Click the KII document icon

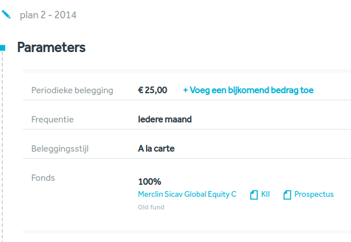click(x=254, y=195)
